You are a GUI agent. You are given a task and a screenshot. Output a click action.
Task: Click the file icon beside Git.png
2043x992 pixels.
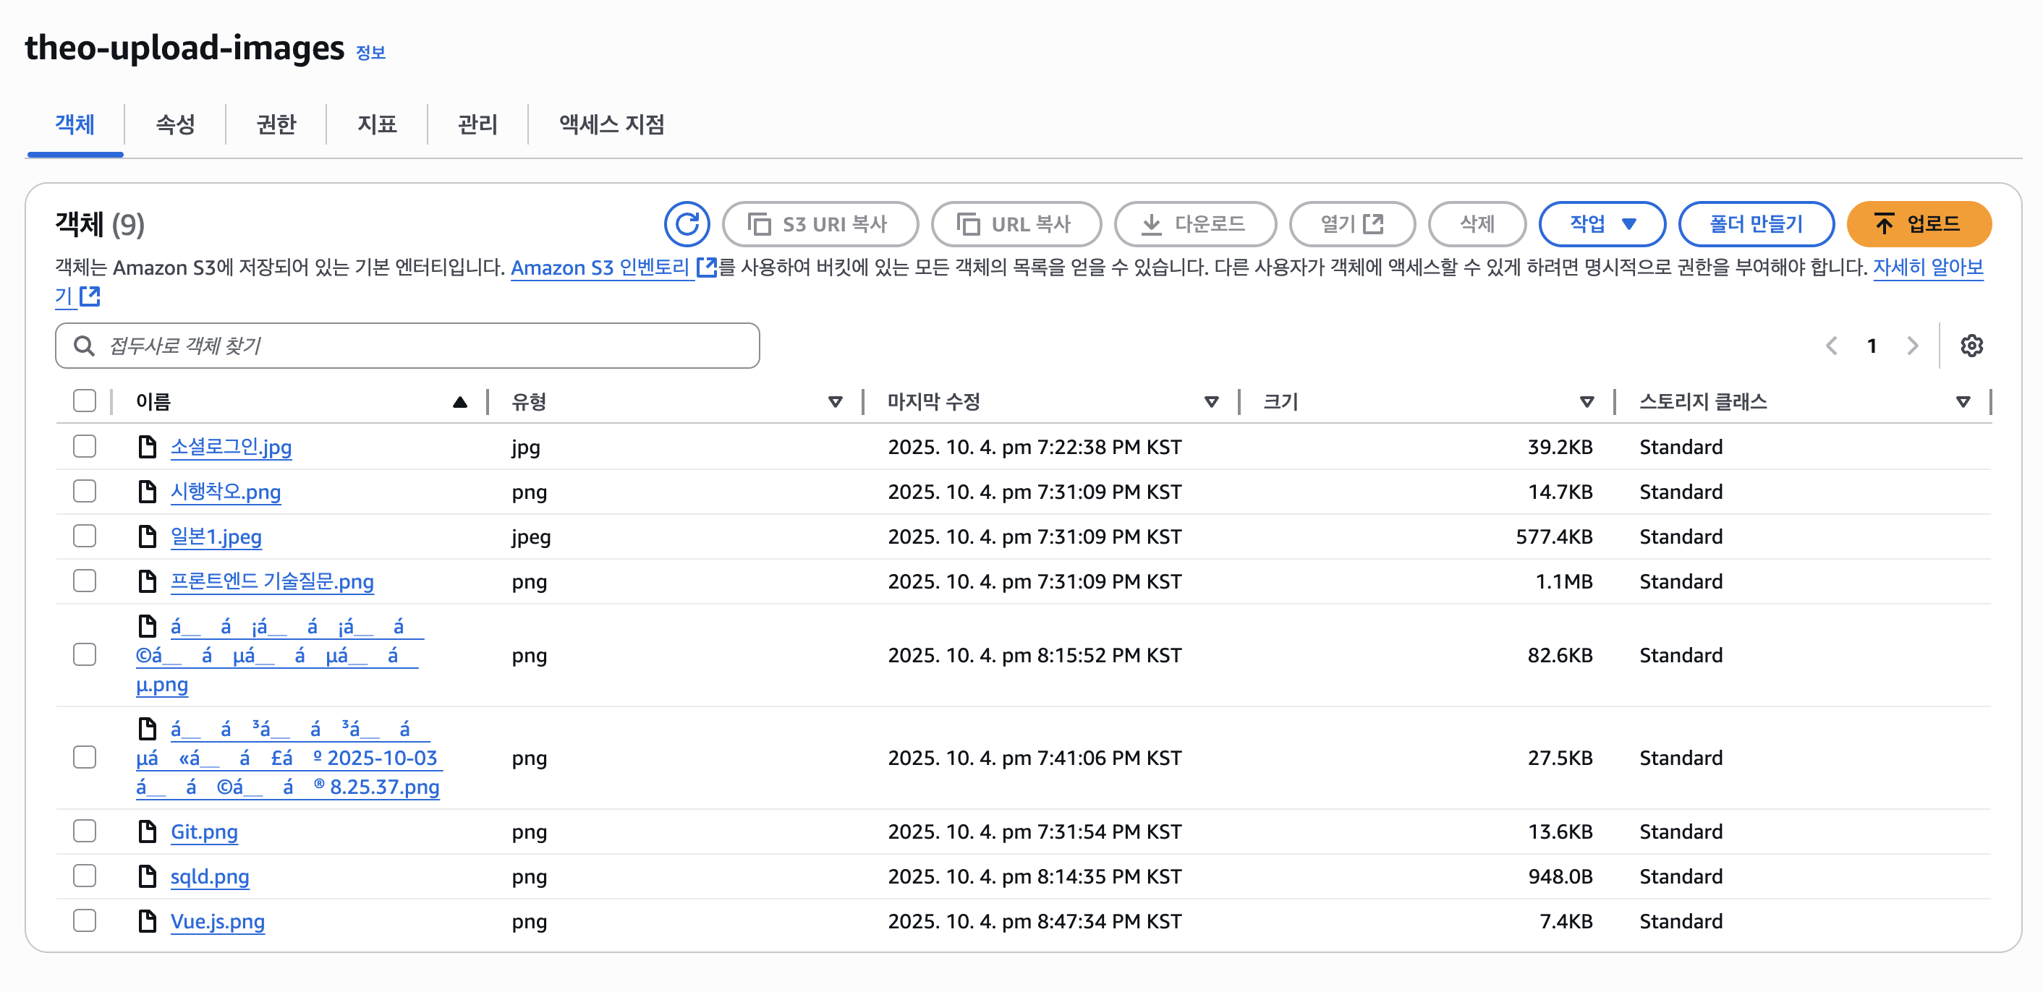click(147, 831)
